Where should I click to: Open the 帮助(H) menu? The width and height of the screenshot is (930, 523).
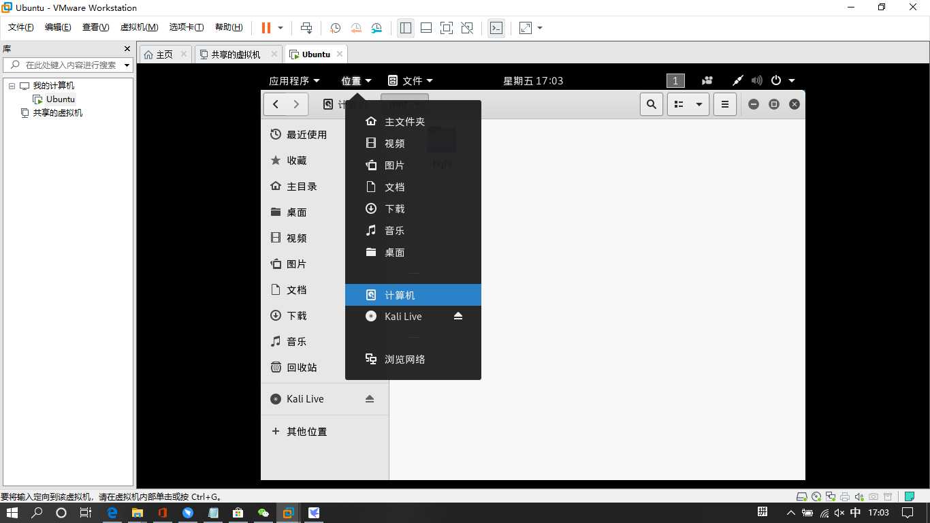pyautogui.click(x=229, y=27)
